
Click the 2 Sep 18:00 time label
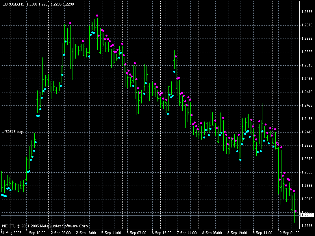(85, 232)
